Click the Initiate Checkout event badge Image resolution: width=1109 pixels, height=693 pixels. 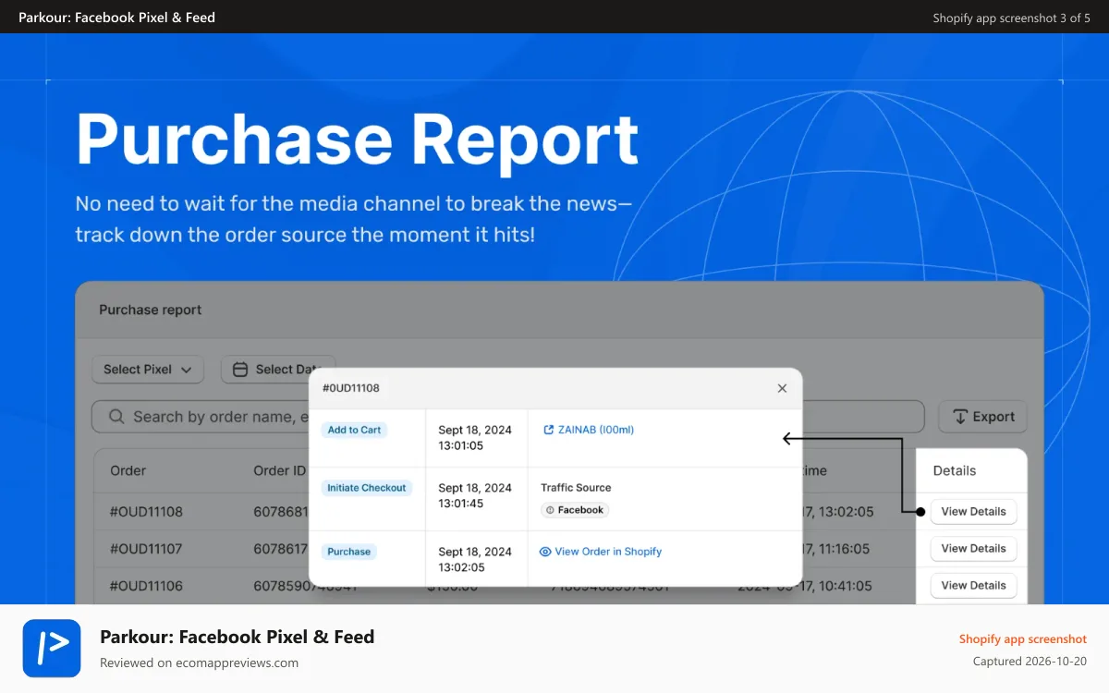click(367, 488)
